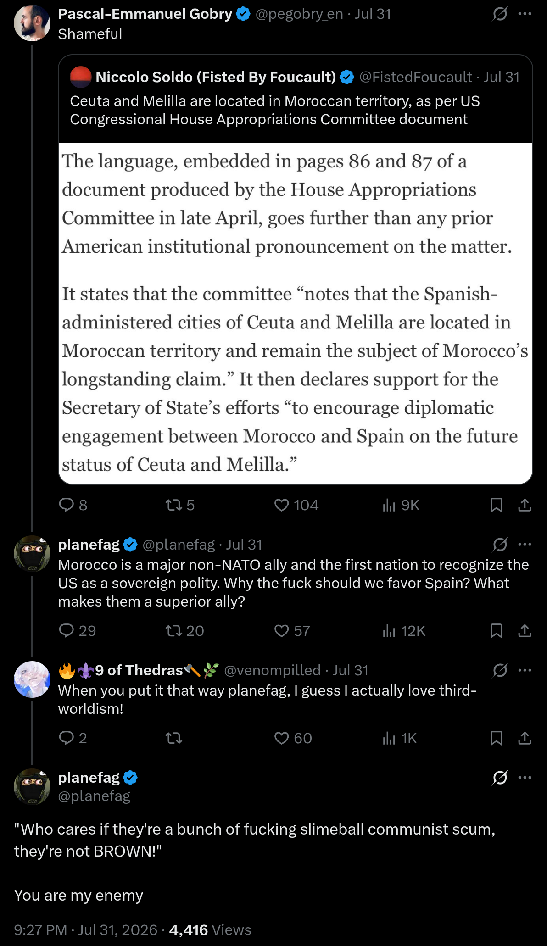
Task: Open quoted House Appropriations article image
Action: pos(296,313)
